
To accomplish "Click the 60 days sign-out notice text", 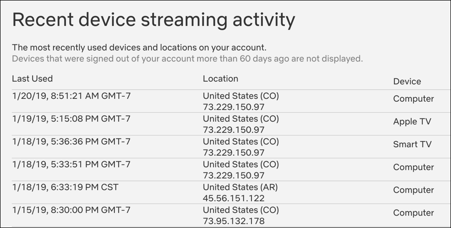I will point(187,59).
